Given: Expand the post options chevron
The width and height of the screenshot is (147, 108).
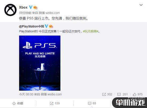Looking at the screenshot, I should tap(141, 5).
